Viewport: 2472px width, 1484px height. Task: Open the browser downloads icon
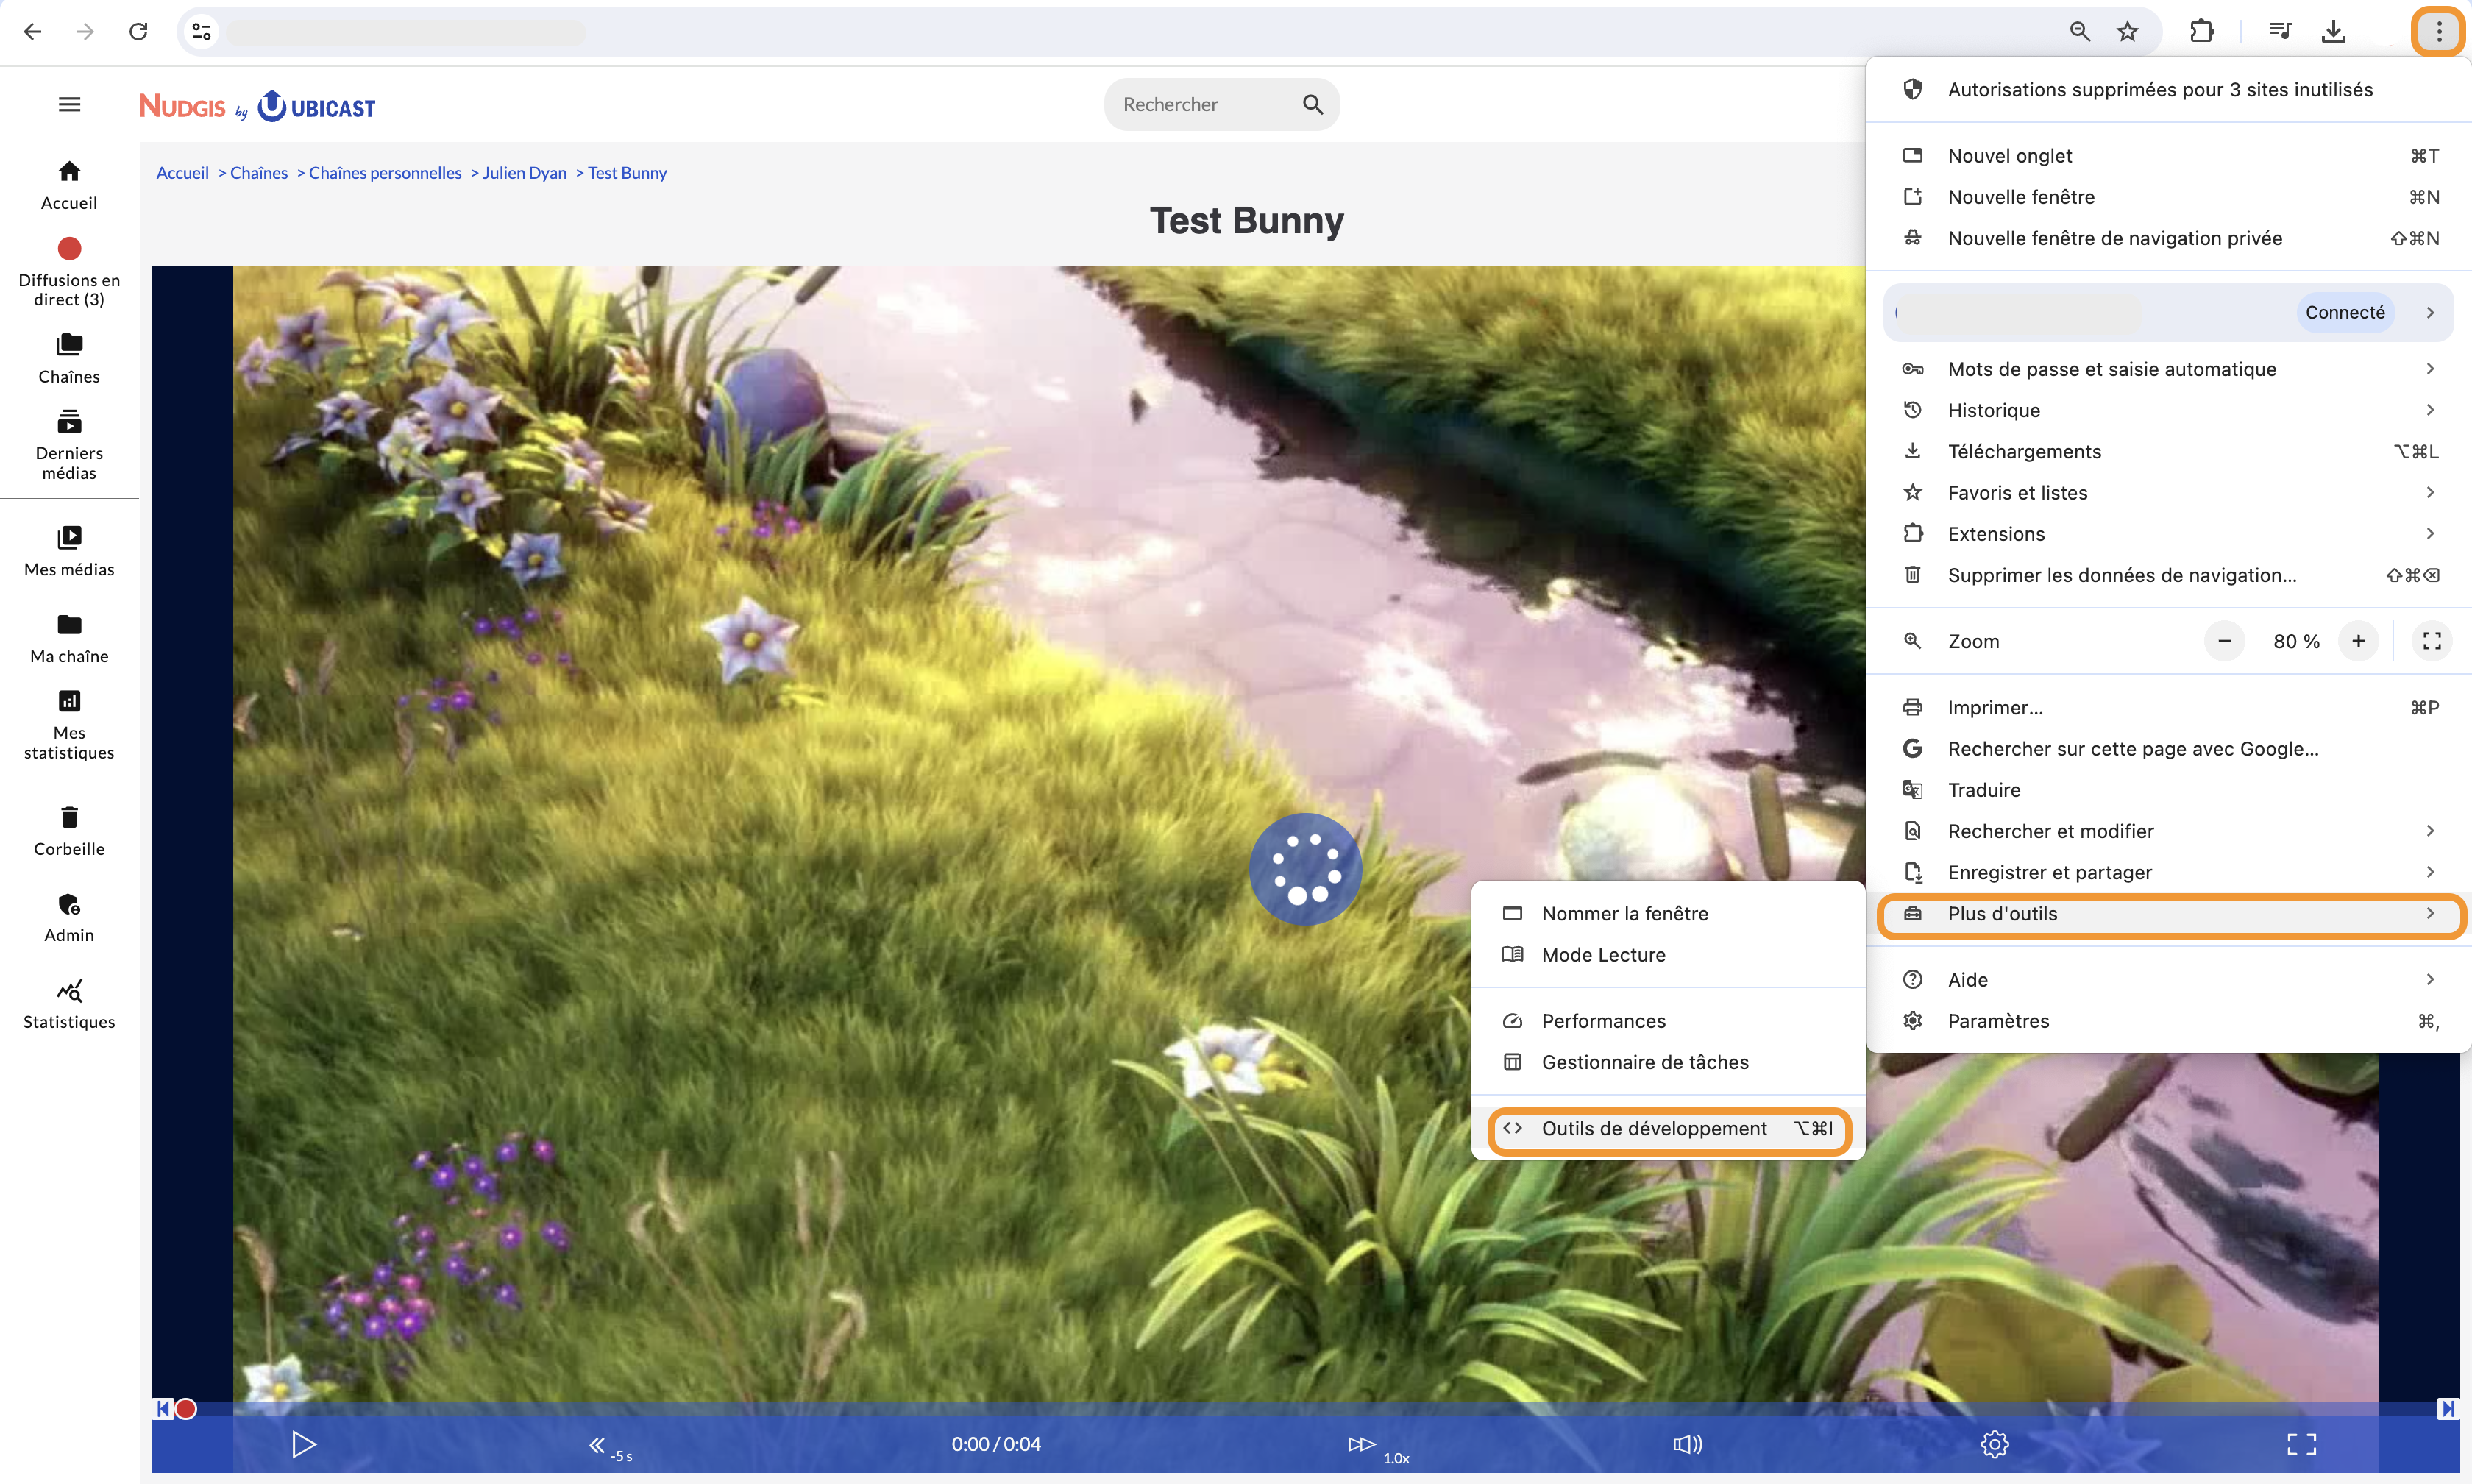pos(2334,32)
